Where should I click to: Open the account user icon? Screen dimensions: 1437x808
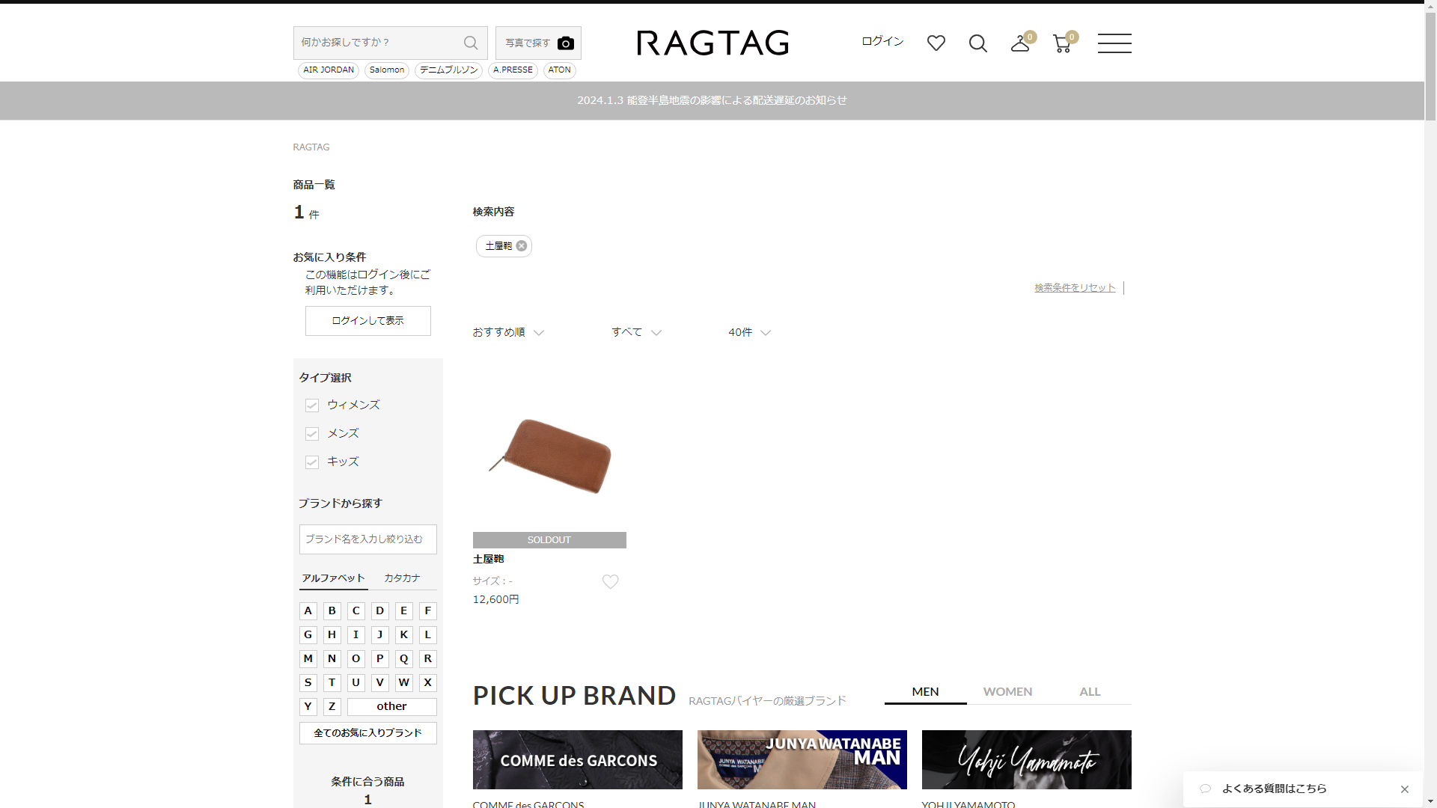pos(1019,44)
